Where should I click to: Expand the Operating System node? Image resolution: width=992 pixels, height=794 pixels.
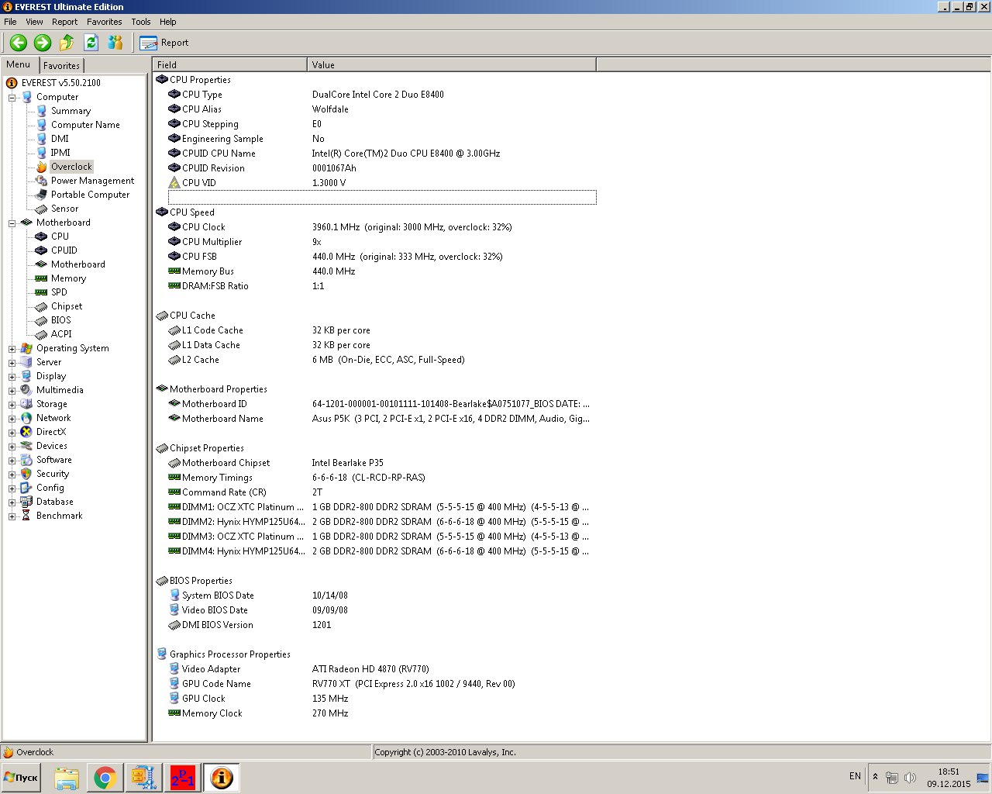point(12,349)
